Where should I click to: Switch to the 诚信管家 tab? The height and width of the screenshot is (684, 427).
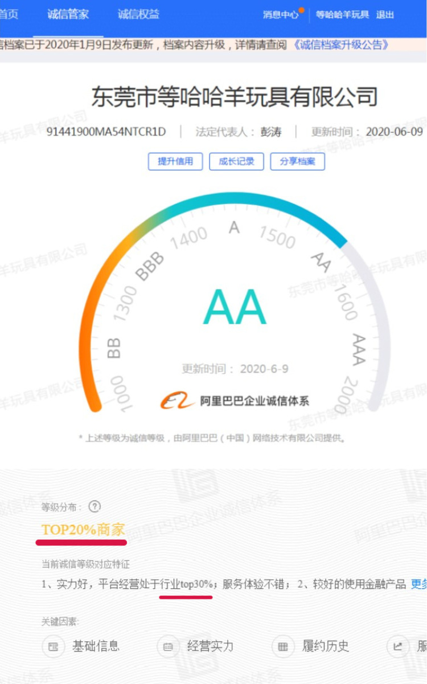[x=68, y=14]
